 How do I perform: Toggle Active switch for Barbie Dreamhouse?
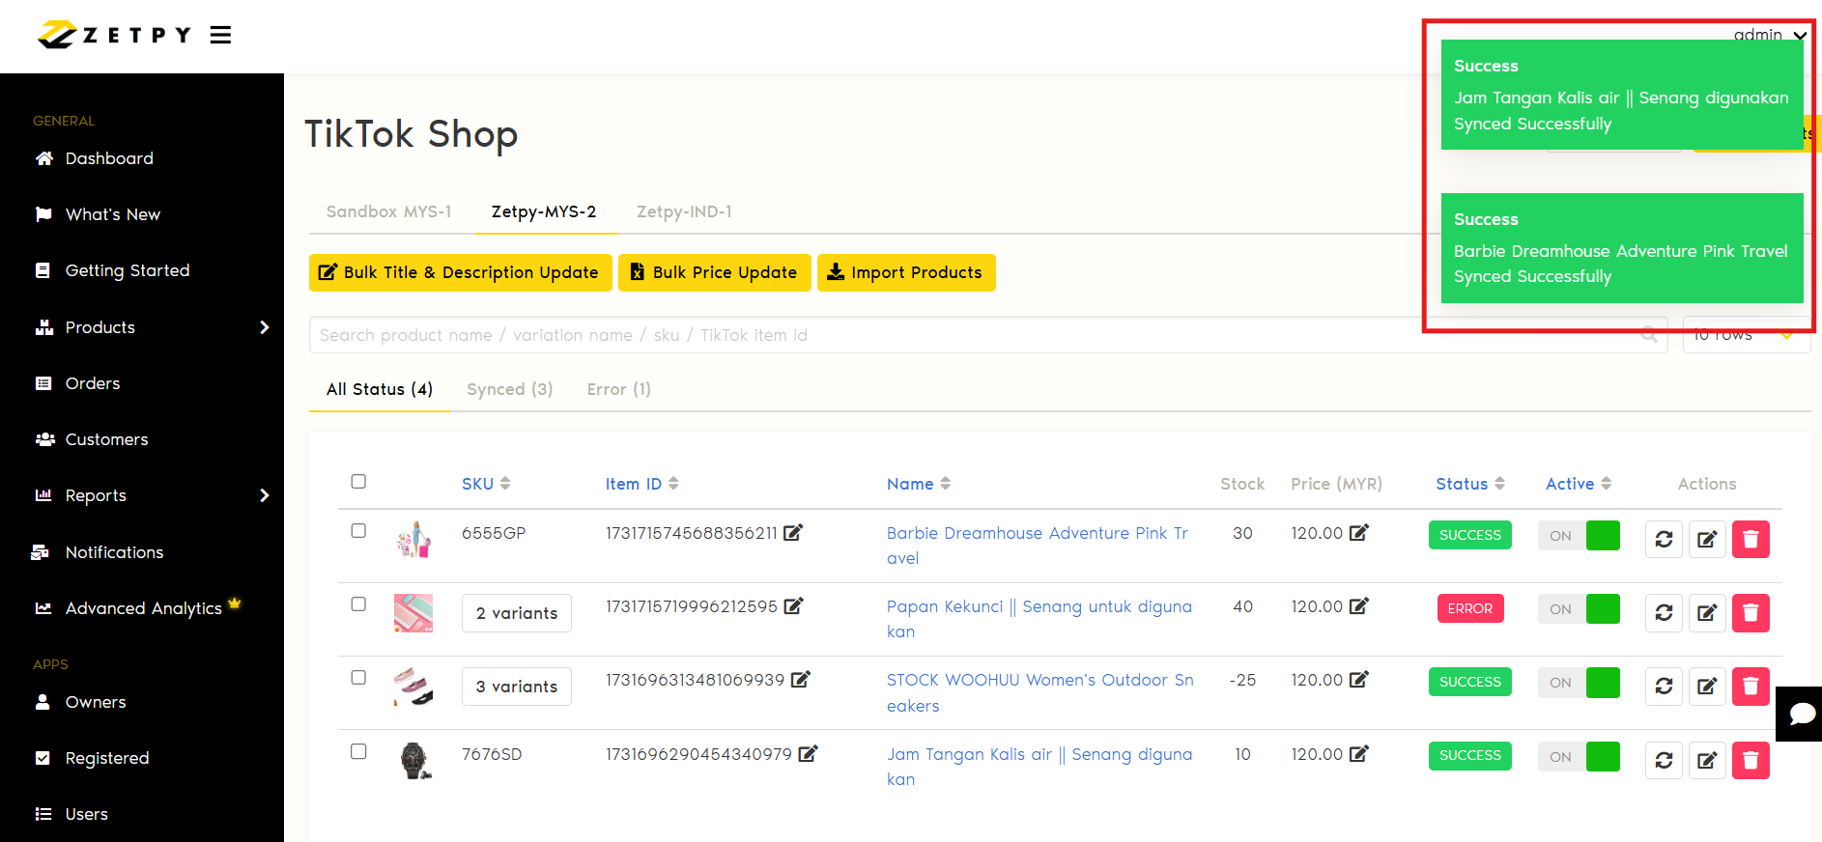pos(1579,536)
